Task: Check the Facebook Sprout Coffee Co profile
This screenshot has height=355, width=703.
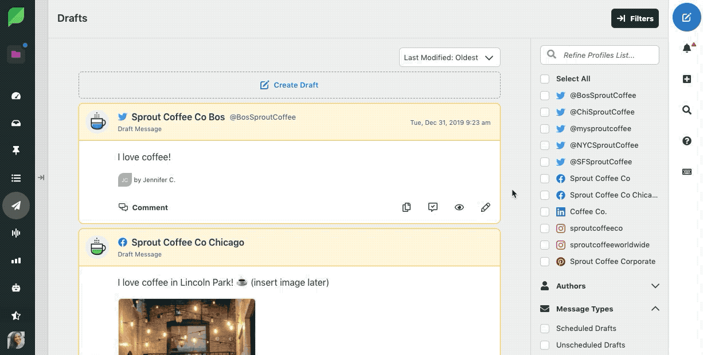Action: click(545, 179)
